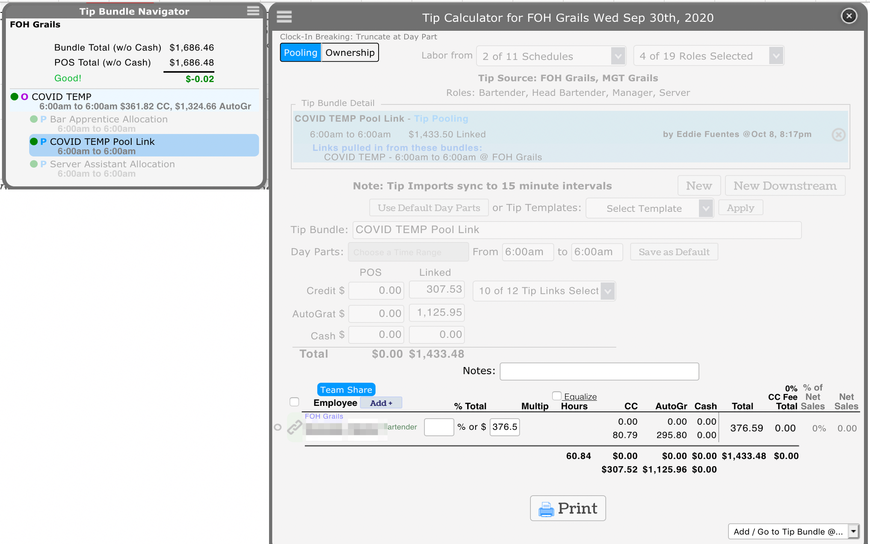Expand the 2 of 11 Schedules dropdown

coord(551,56)
